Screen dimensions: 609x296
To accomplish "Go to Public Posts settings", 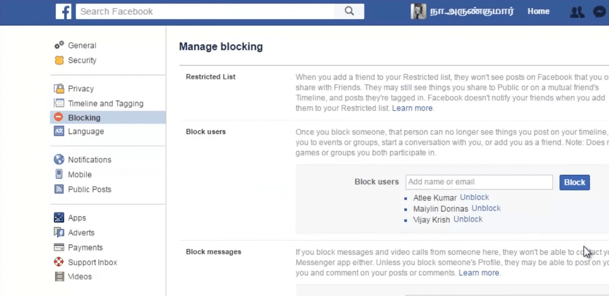I will (x=89, y=189).
